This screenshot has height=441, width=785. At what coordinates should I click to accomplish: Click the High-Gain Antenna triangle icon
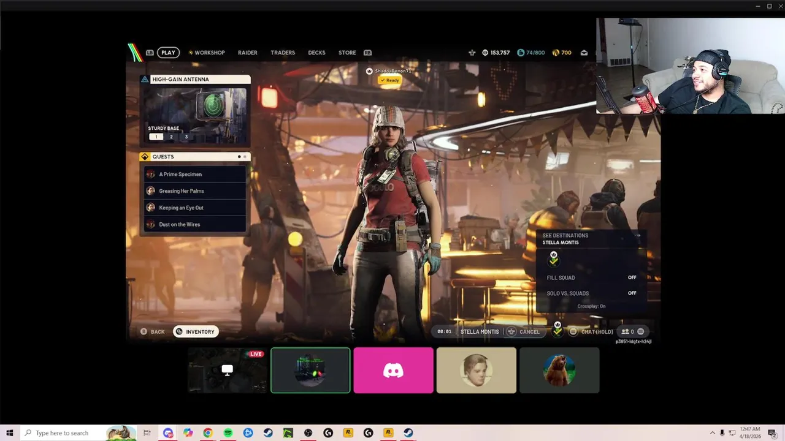point(145,79)
